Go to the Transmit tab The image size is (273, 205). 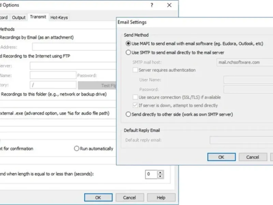[38, 17]
